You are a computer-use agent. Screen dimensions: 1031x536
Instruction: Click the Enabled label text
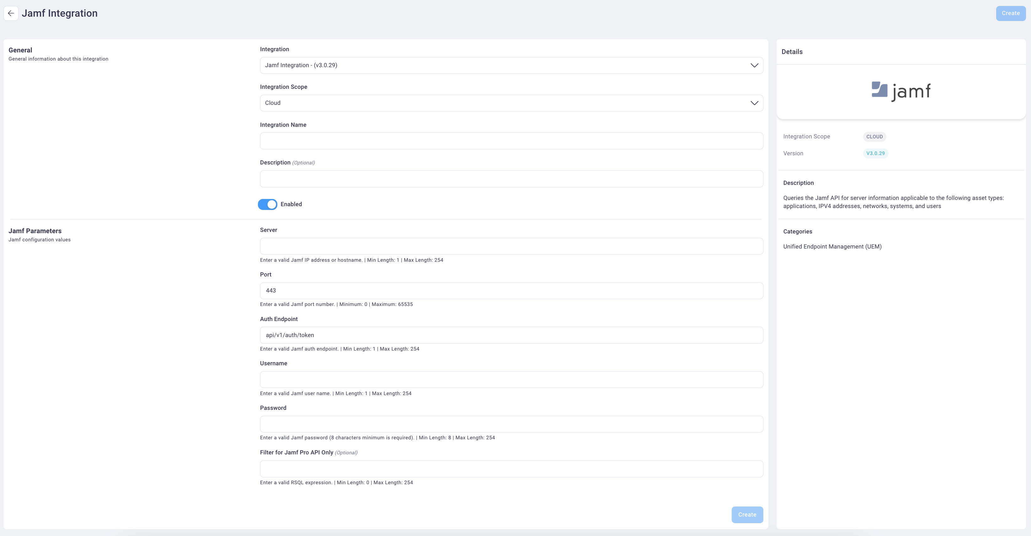pyautogui.click(x=291, y=204)
